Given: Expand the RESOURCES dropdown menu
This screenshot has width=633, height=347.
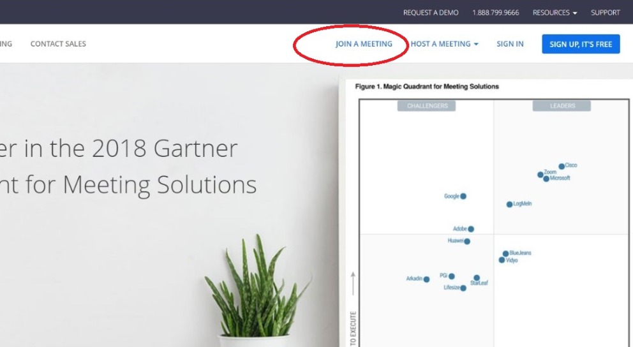Looking at the screenshot, I should click(555, 13).
